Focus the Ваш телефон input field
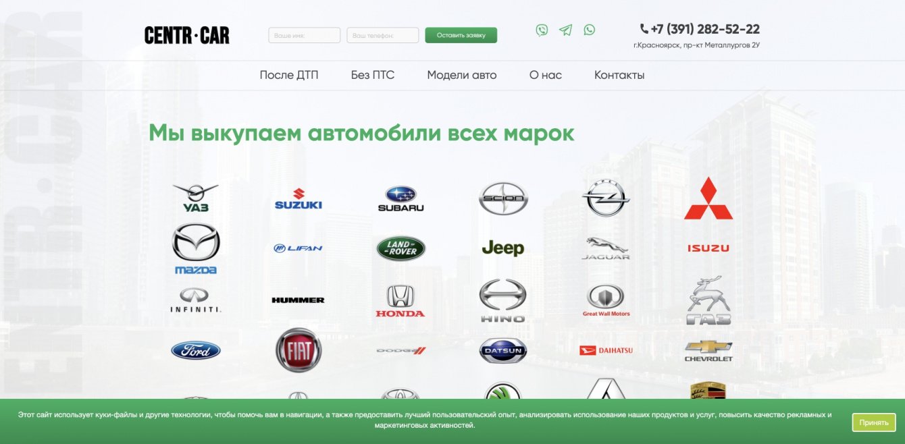905x444 pixels. coord(383,35)
